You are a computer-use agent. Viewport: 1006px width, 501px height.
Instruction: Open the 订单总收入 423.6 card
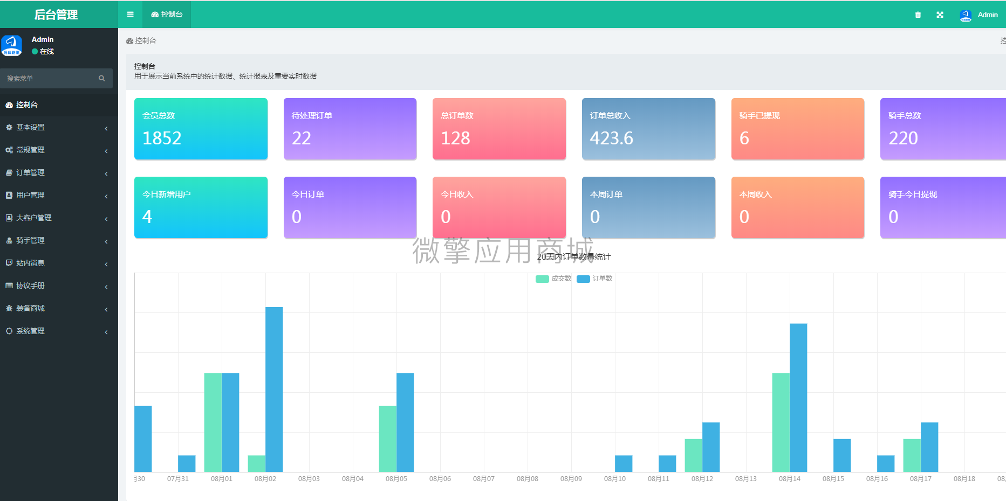[648, 129]
